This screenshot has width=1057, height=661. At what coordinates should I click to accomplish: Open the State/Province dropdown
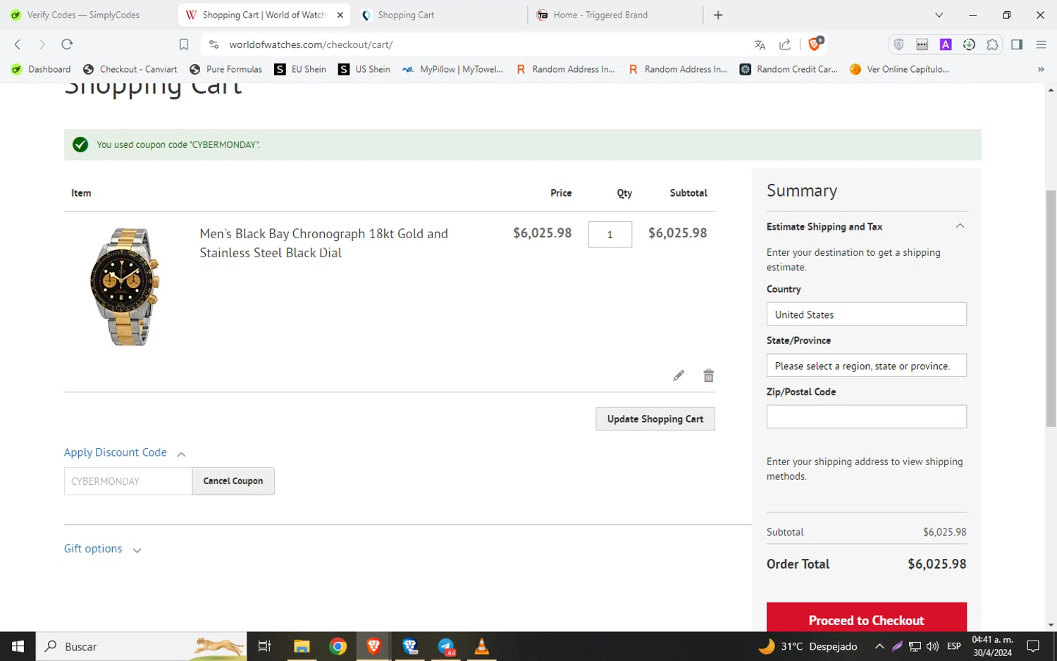[867, 366]
